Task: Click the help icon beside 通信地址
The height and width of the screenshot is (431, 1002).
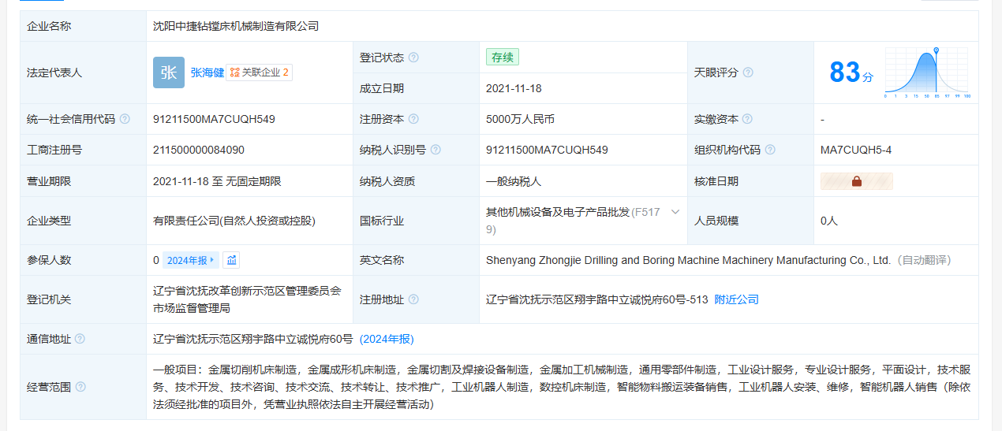Action: (80, 339)
